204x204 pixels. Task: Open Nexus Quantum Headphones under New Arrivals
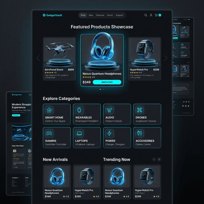point(57,182)
